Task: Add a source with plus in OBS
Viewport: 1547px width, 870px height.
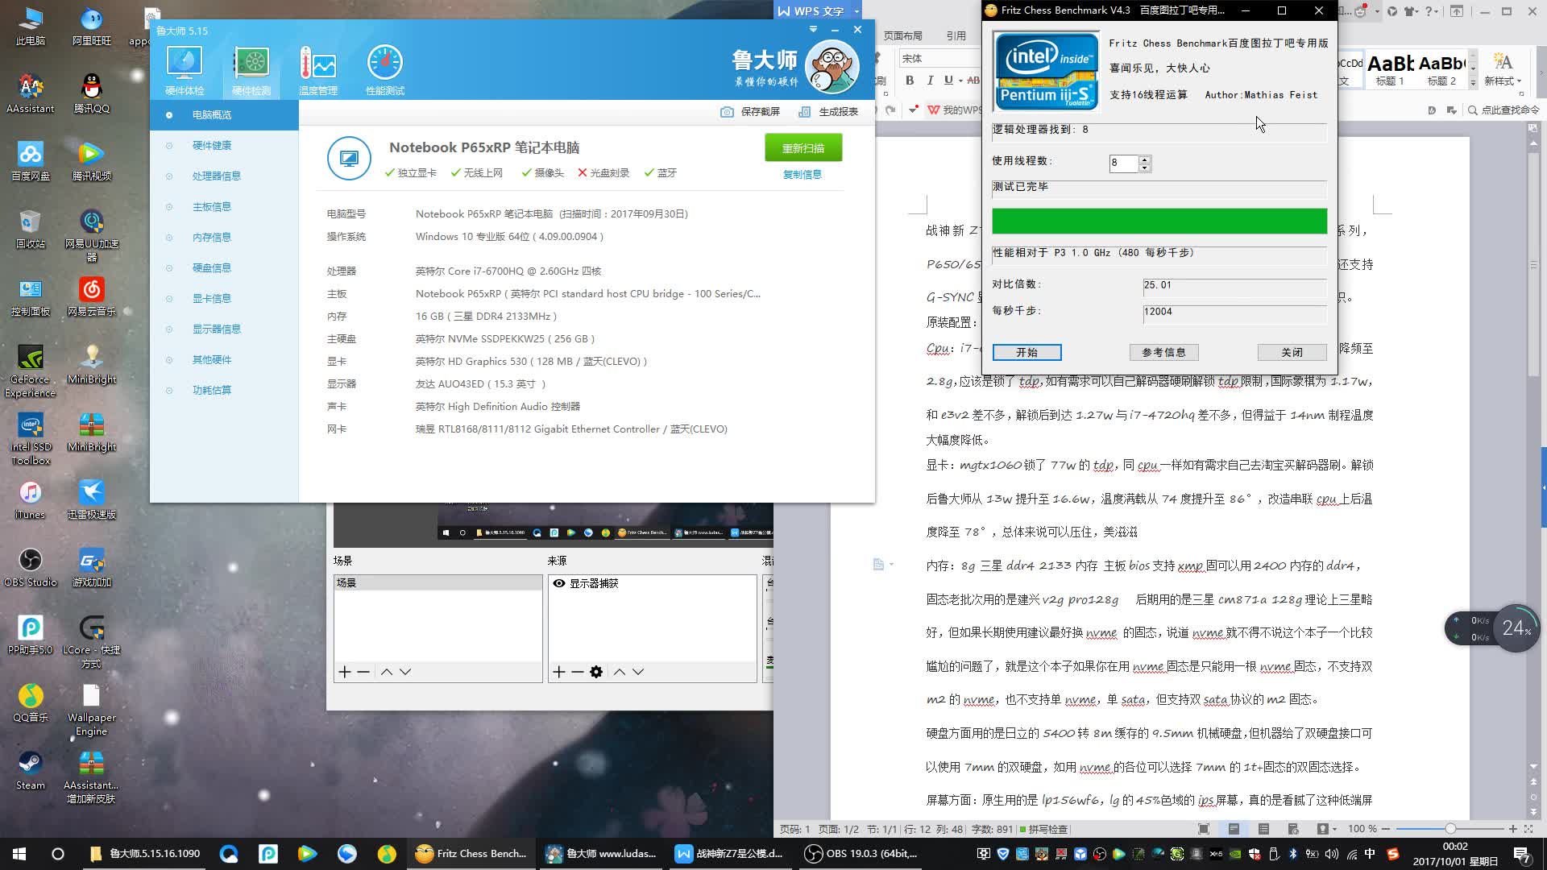Action: coord(559,672)
